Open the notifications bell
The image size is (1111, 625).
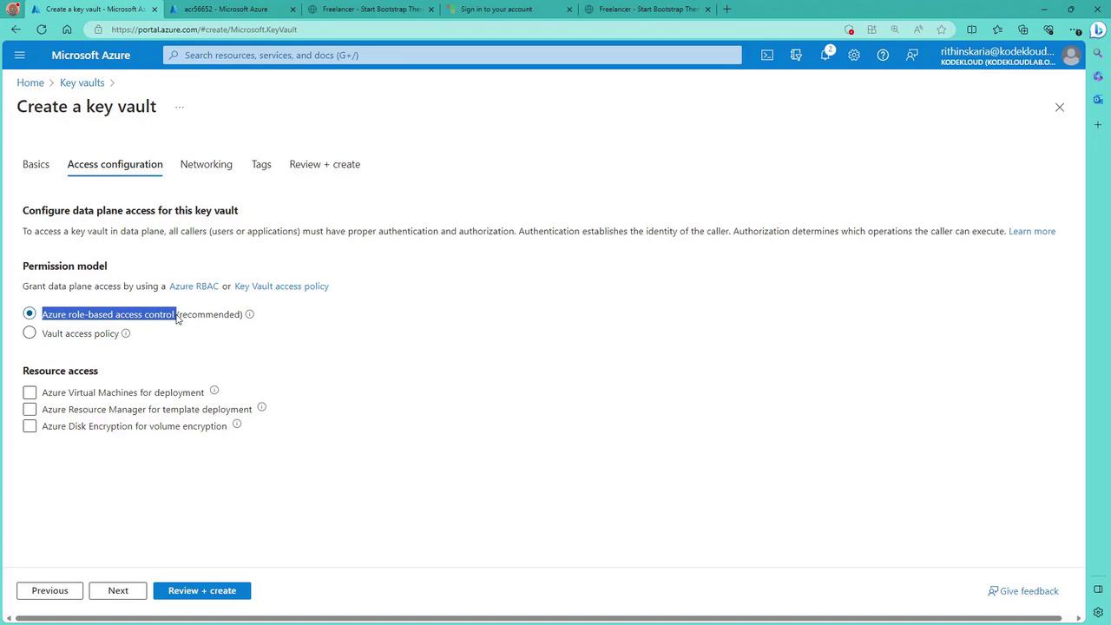click(x=825, y=55)
